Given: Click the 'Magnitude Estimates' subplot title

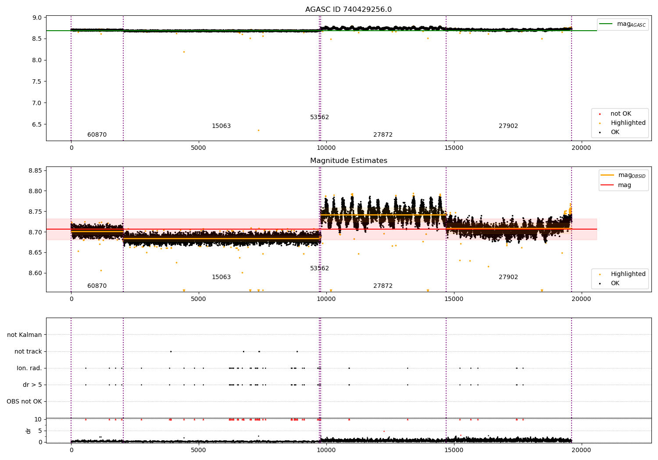Looking at the screenshot, I should (x=348, y=161).
